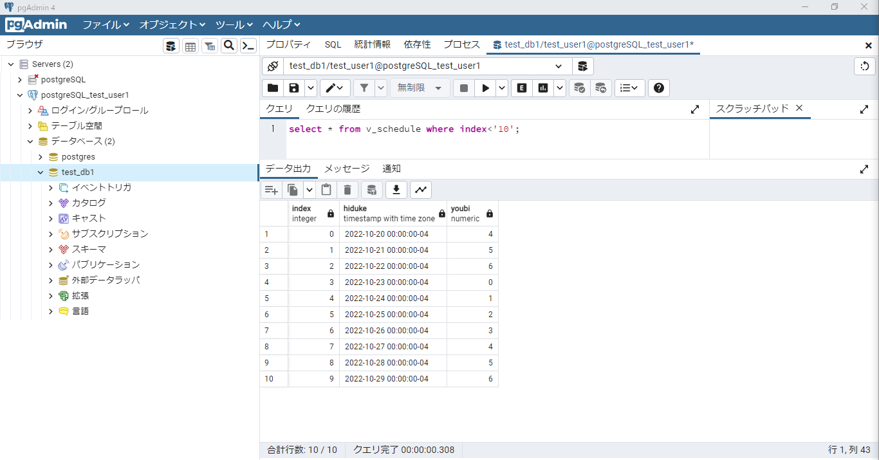Open the 無制限 row limit dropdown
Screen dimensions: 879x460
(x=420, y=88)
